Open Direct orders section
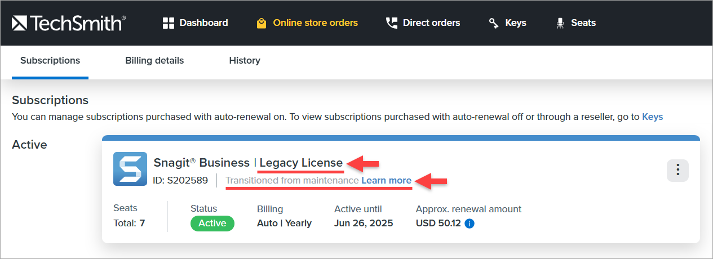 click(x=431, y=23)
